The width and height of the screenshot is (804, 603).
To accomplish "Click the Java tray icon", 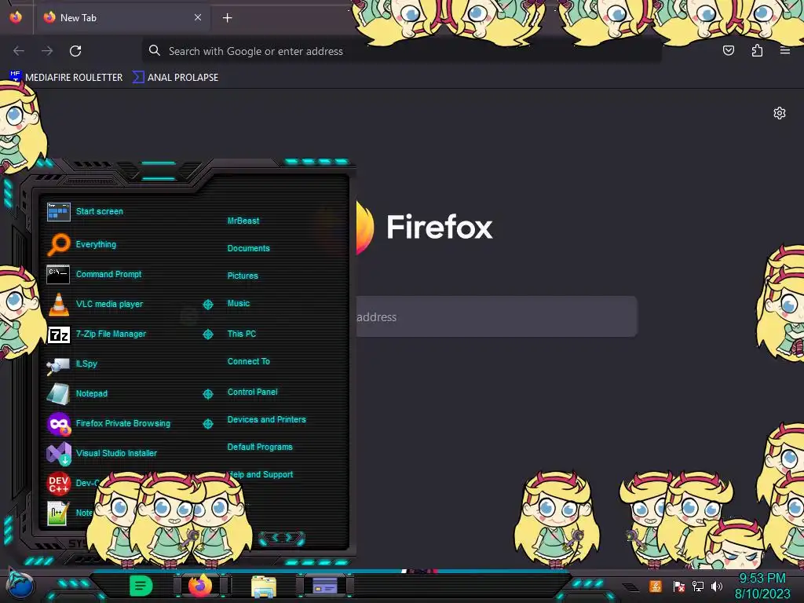I will coord(656,586).
